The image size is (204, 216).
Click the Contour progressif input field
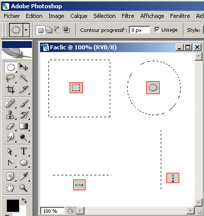pyautogui.click(x=140, y=30)
